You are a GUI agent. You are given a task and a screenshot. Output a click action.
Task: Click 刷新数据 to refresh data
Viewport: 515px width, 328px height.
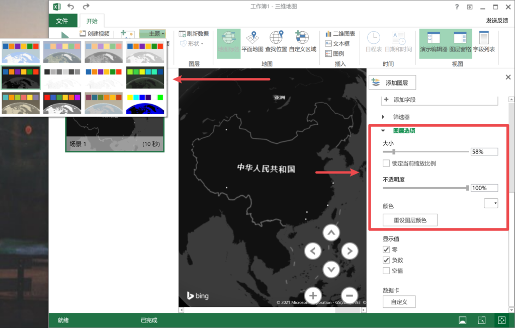coord(194,34)
